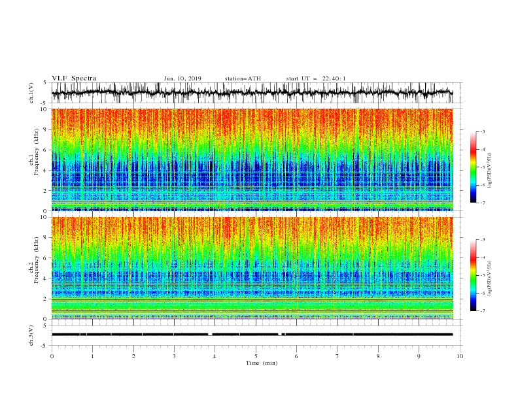
Task: Click the ch.1 spectrogram color scale bar
Action: pyautogui.click(x=473, y=167)
